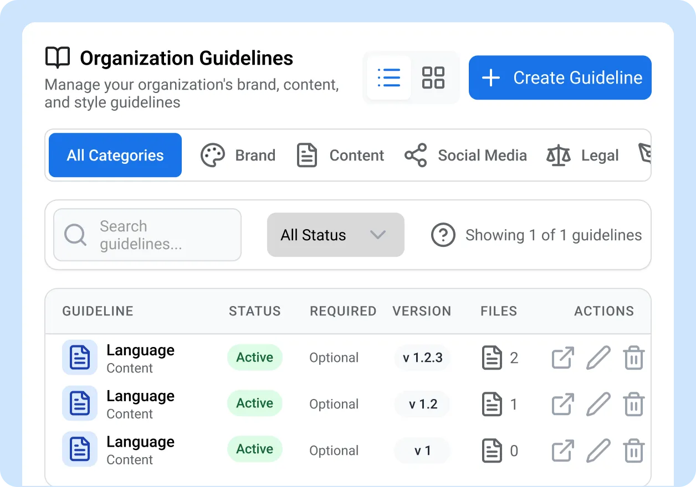Click the files icon for v 1.2.3 row
Screen dimensions: 696x487
(492, 358)
